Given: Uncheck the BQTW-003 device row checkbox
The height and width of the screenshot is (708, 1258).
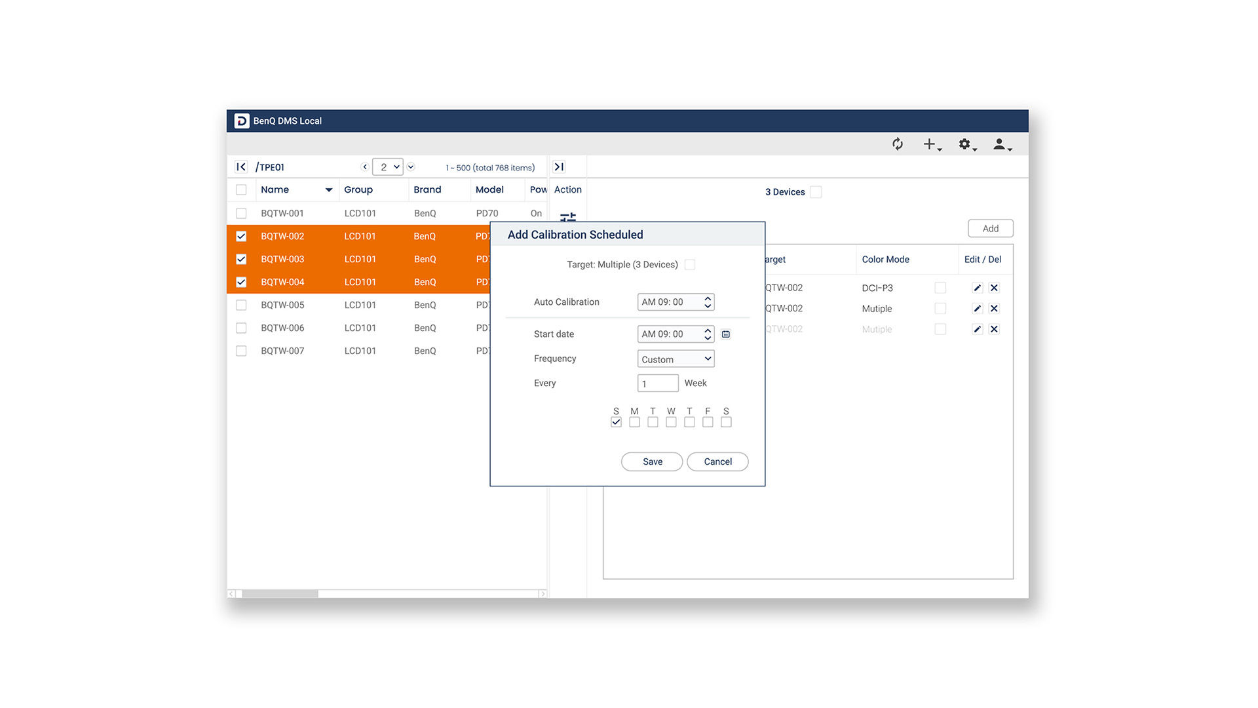Looking at the screenshot, I should 241,259.
